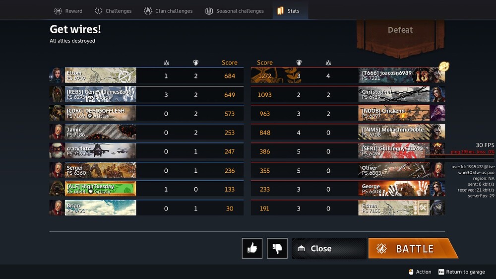Viewport: 496px width, 279px height.
Task: Click the enemy team Score column header
Action: point(265,63)
